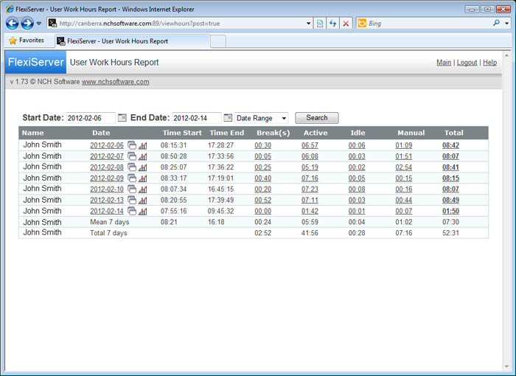The image size is (516, 376).
Task: Click the page scrollbar down arrow
Action: (506, 366)
